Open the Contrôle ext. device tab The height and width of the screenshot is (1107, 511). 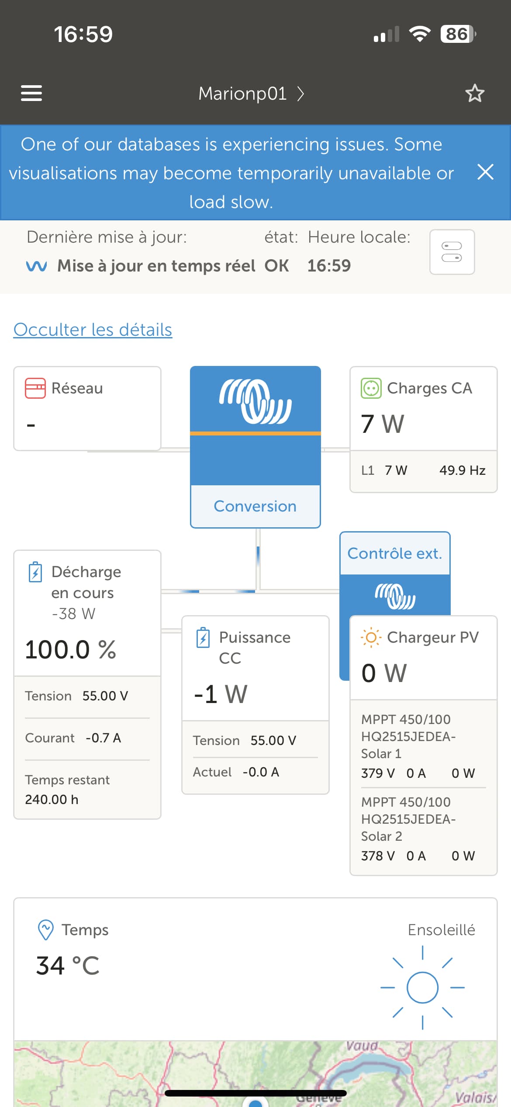394,553
